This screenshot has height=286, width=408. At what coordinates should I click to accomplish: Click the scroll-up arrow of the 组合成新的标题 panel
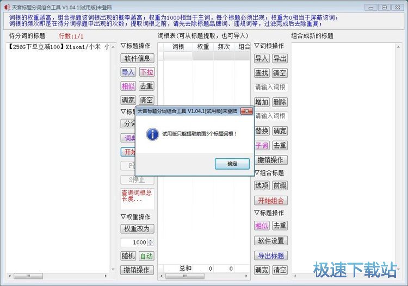pyautogui.click(x=398, y=47)
